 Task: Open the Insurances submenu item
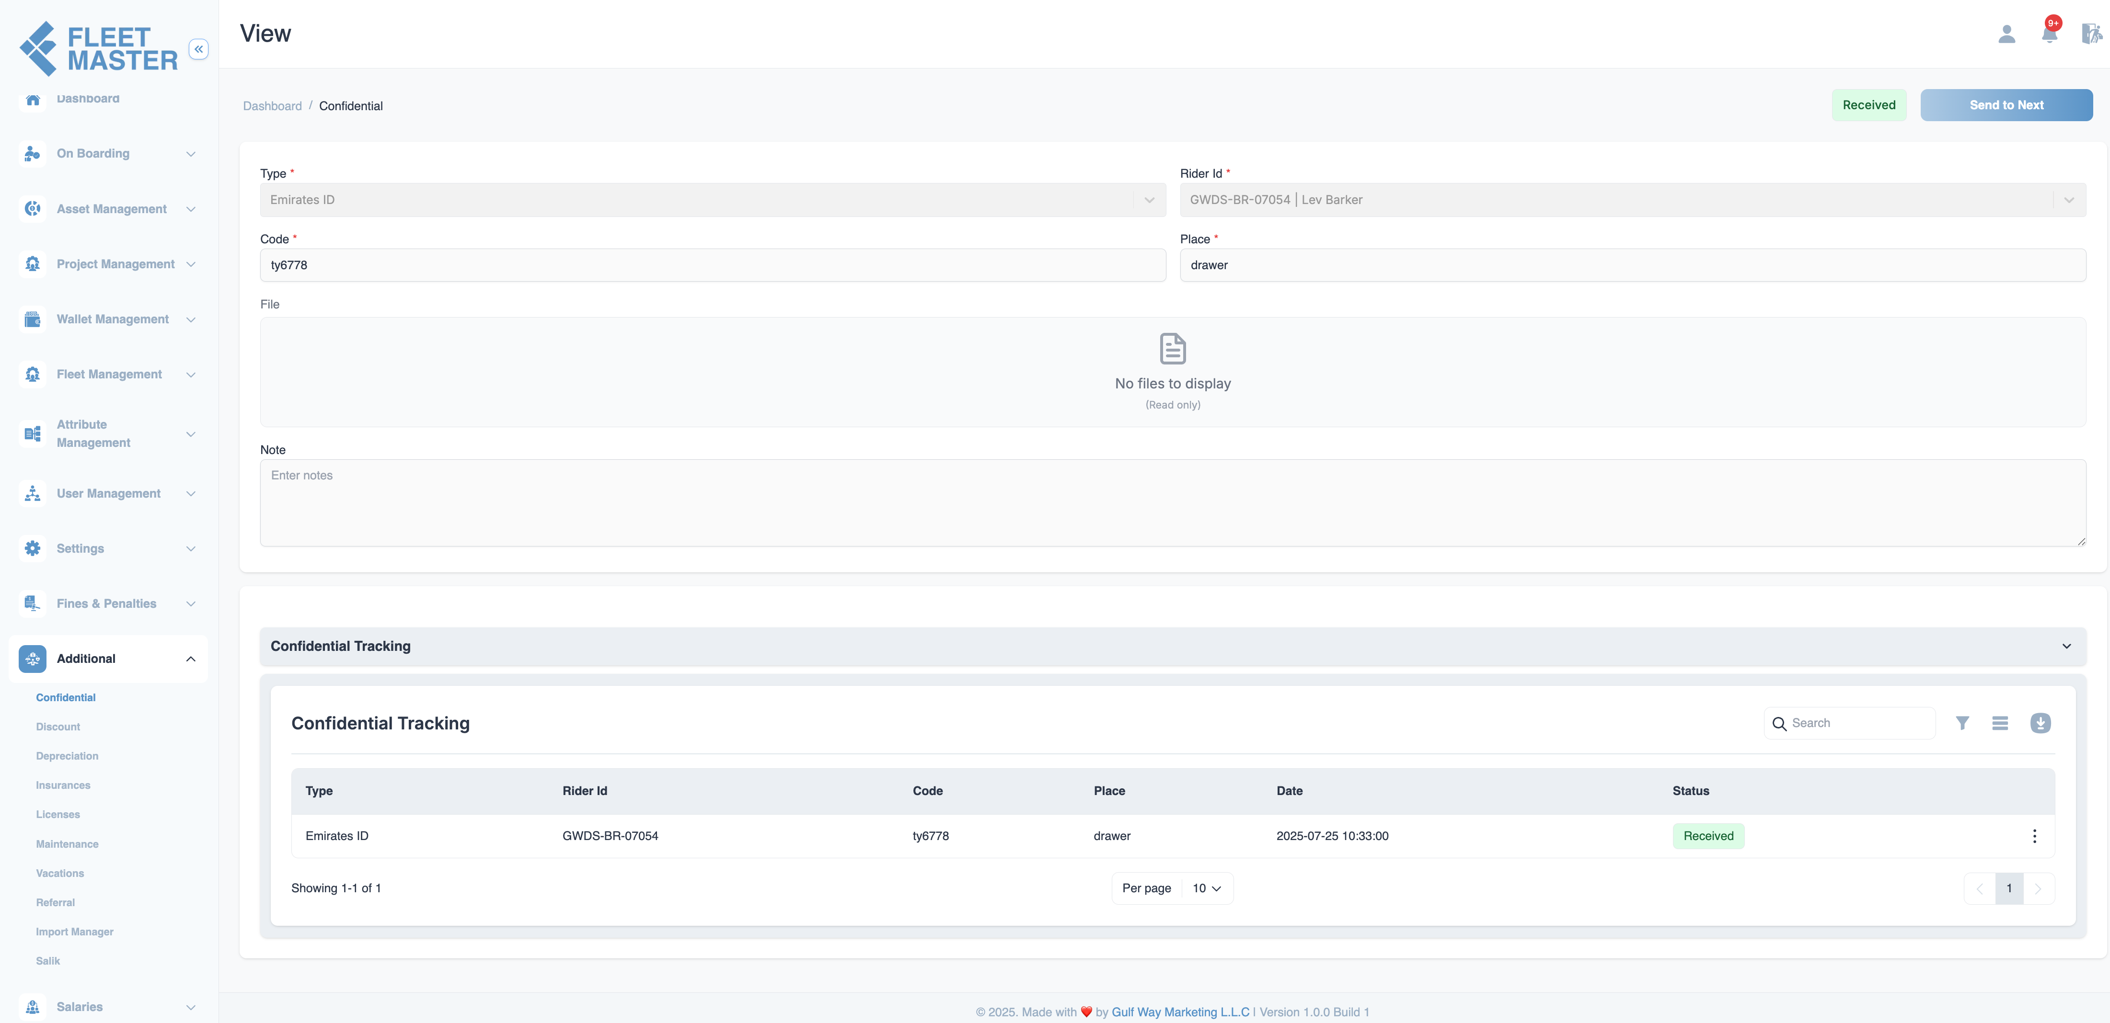(x=63, y=785)
